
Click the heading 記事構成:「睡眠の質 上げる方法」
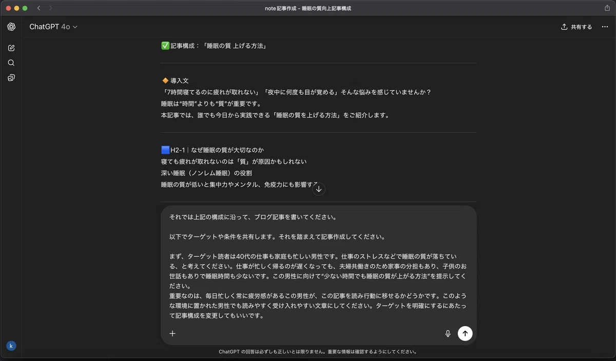[x=218, y=46]
